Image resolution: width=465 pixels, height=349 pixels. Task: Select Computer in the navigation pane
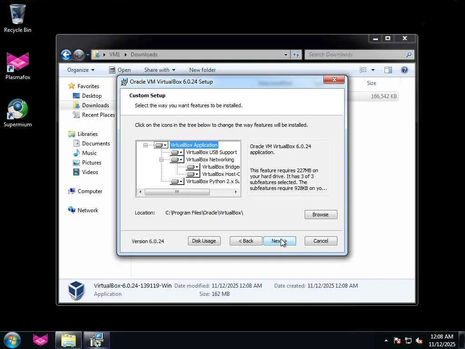pyautogui.click(x=90, y=191)
